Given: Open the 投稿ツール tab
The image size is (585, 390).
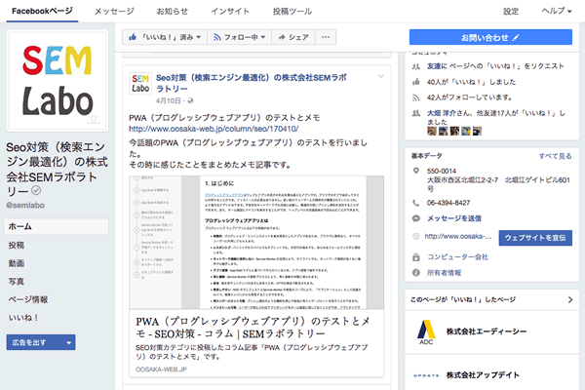Looking at the screenshot, I should click(292, 11).
